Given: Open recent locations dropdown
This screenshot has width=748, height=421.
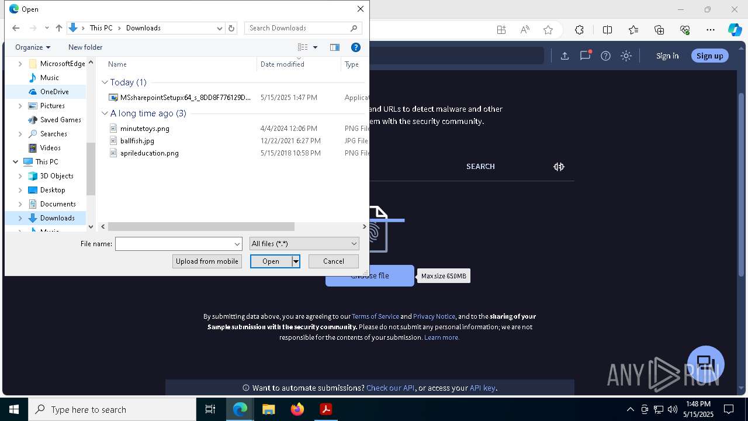Looking at the screenshot, I should (47, 28).
